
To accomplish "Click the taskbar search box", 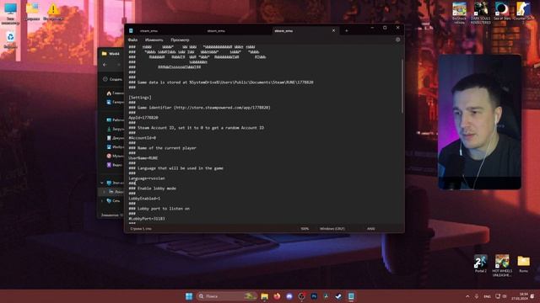I will [227, 296].
